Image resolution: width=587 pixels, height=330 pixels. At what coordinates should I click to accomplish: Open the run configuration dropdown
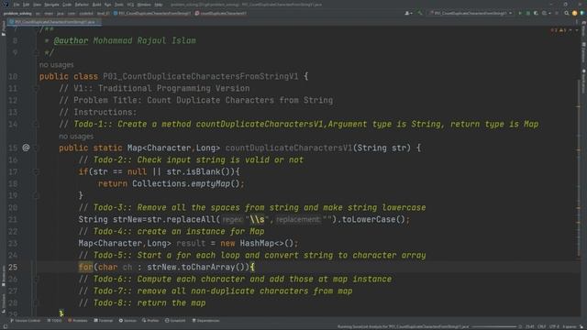click(x=471, y=13)
